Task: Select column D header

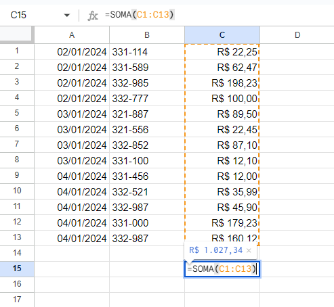Action: coord(297,35)
